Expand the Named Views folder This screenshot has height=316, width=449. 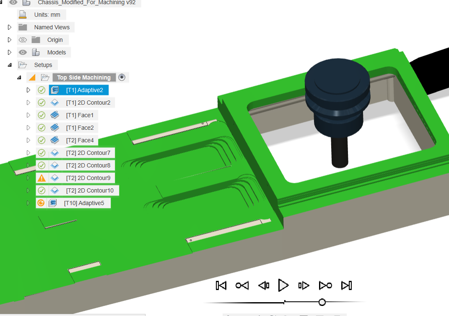pyautogui.click(x=9, y=27)
